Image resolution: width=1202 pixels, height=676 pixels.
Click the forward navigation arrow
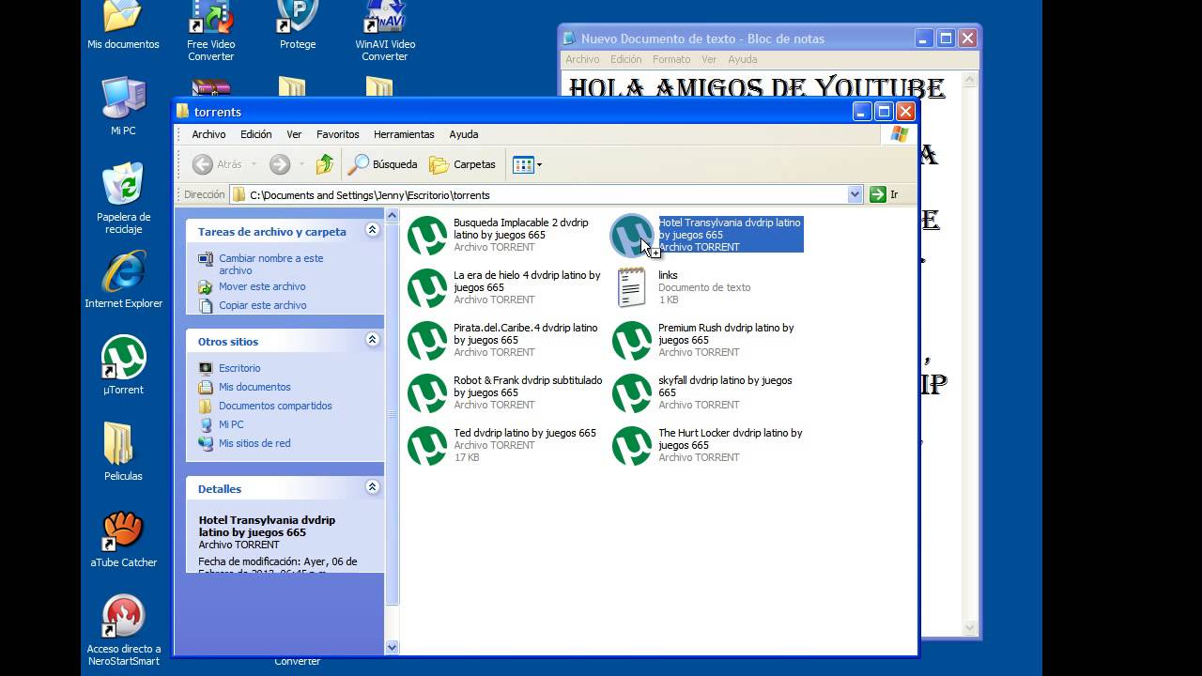pyautogui.click(x=280, y=164)
